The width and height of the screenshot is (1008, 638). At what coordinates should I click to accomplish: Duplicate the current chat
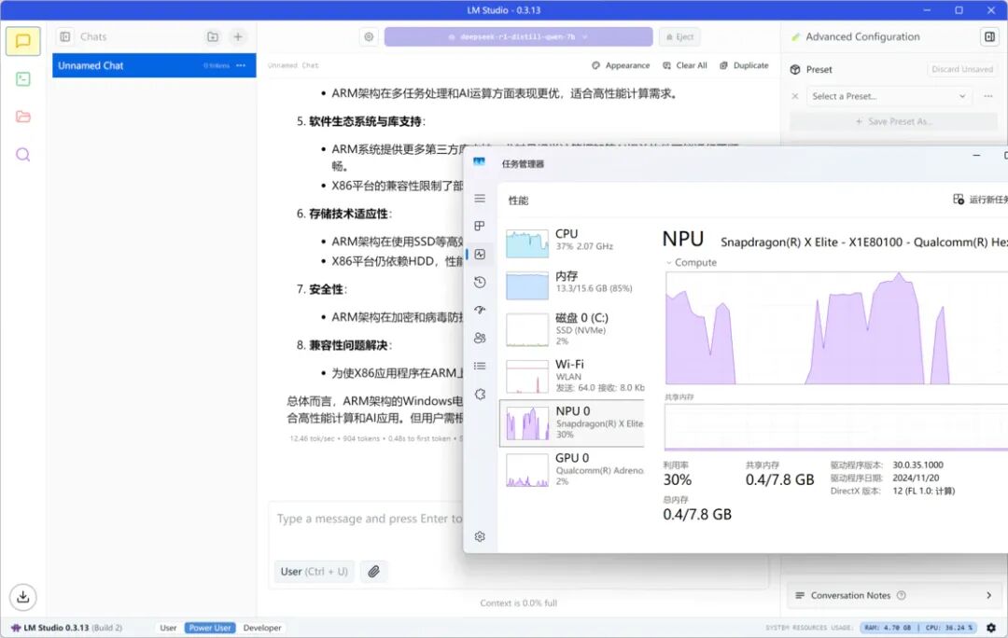pyautogui.click(x=744, y=65)
